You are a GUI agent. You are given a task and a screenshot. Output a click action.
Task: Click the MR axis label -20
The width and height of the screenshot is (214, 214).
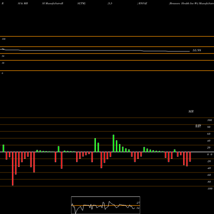pos(209,161)
